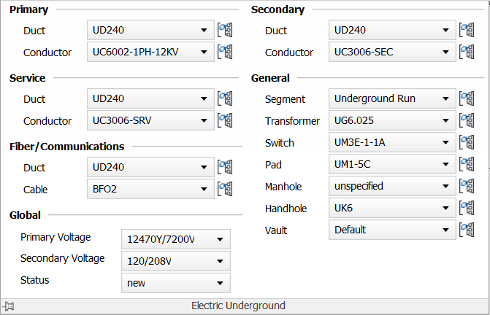Screen dimensions: 490x315
Task: Click the icon beside Service Conductor dropdown
Action: click(225, 121)
